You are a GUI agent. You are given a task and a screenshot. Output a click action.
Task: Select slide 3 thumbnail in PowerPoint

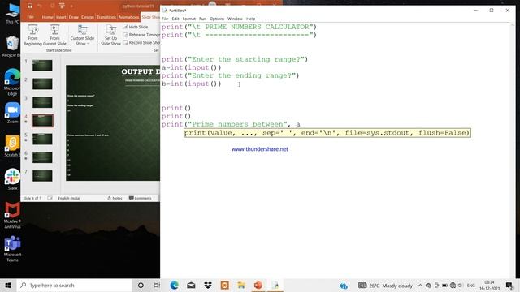[42, 102]
